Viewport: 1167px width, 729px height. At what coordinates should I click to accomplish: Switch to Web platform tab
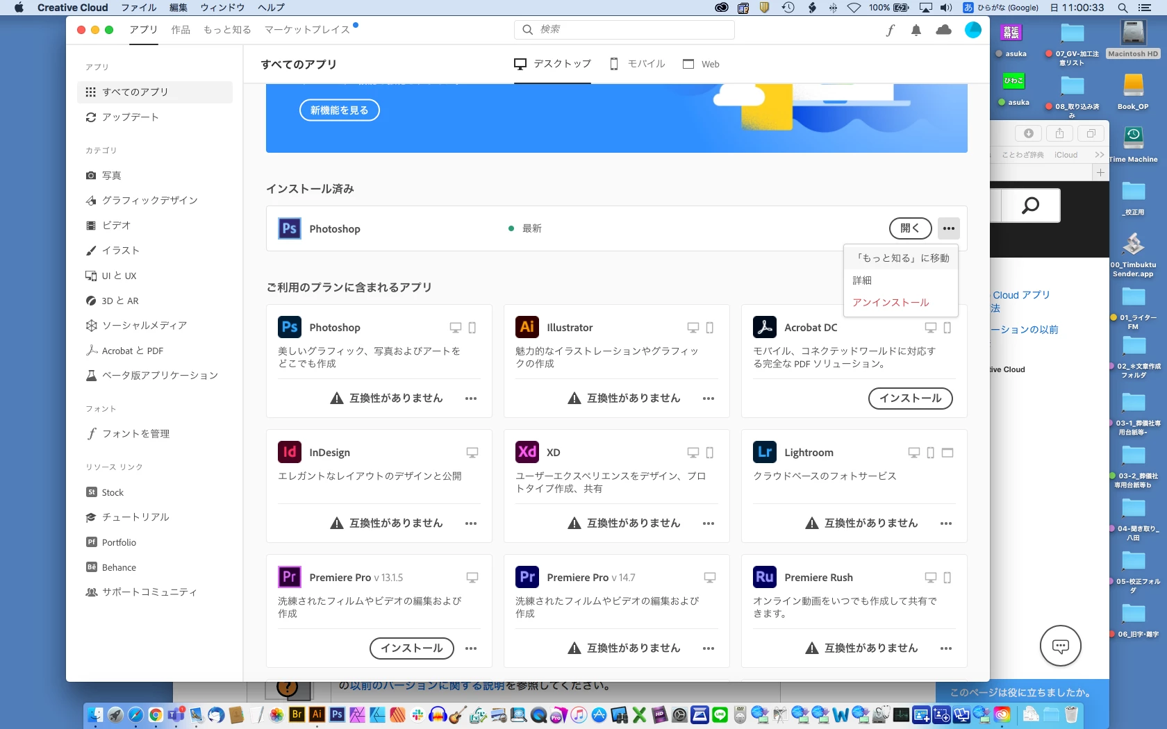pos(701,64)
